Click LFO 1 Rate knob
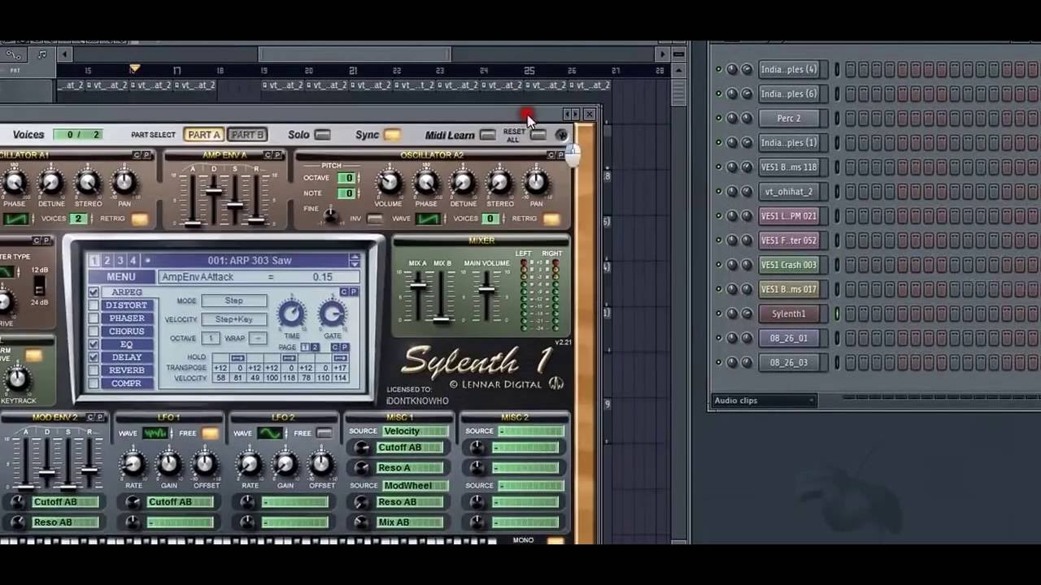This screenshot has width=1041, height=585. point(133,465)
